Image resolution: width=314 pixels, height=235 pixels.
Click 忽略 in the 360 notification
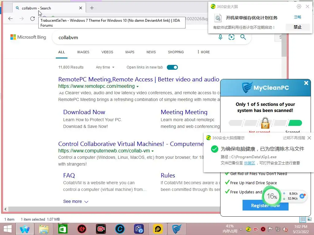point(297,17)
